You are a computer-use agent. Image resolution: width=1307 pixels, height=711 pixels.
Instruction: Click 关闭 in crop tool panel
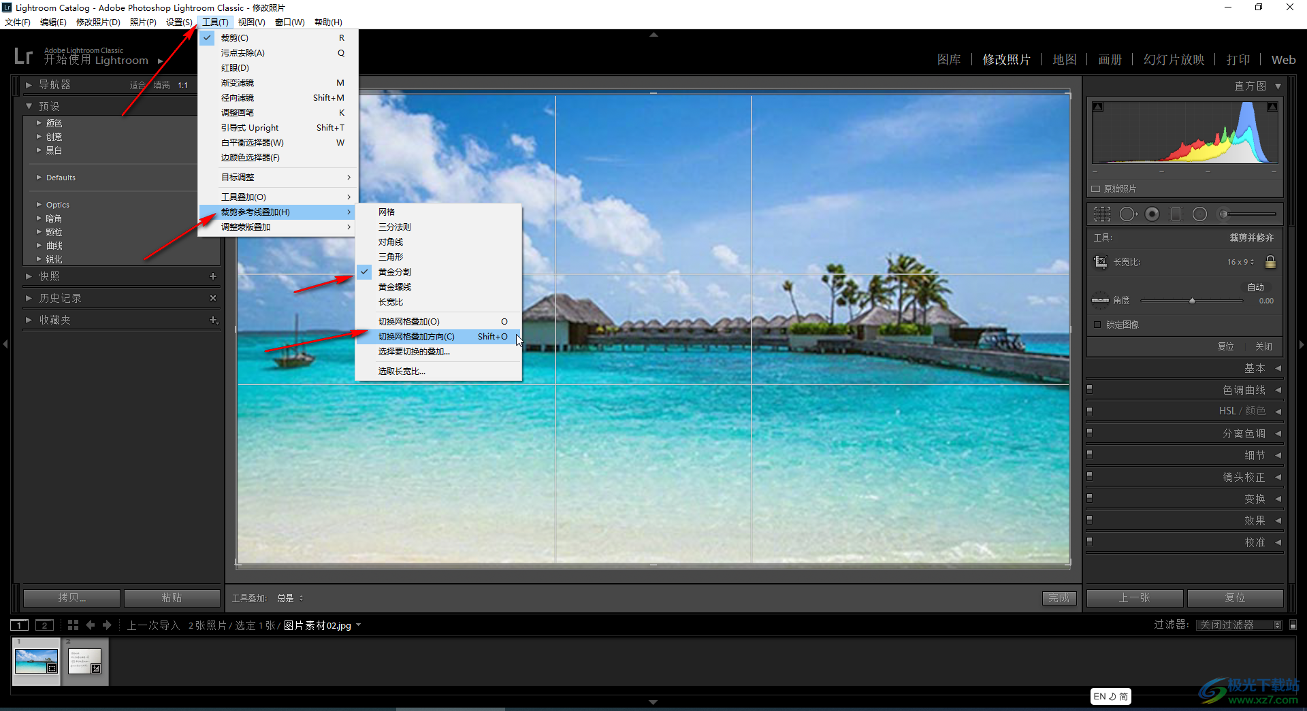click(x=1264, y=346)
